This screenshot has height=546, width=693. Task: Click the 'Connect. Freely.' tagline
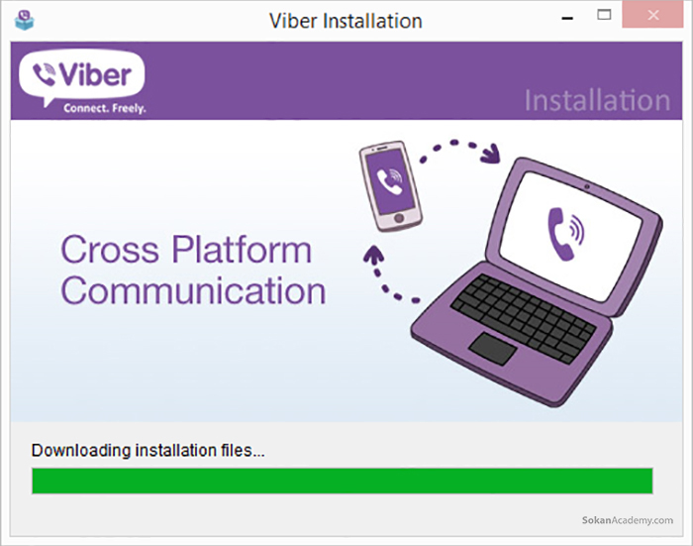coord(105,108)
